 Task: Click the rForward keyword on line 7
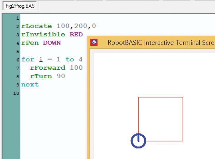(x=48, y=68)
